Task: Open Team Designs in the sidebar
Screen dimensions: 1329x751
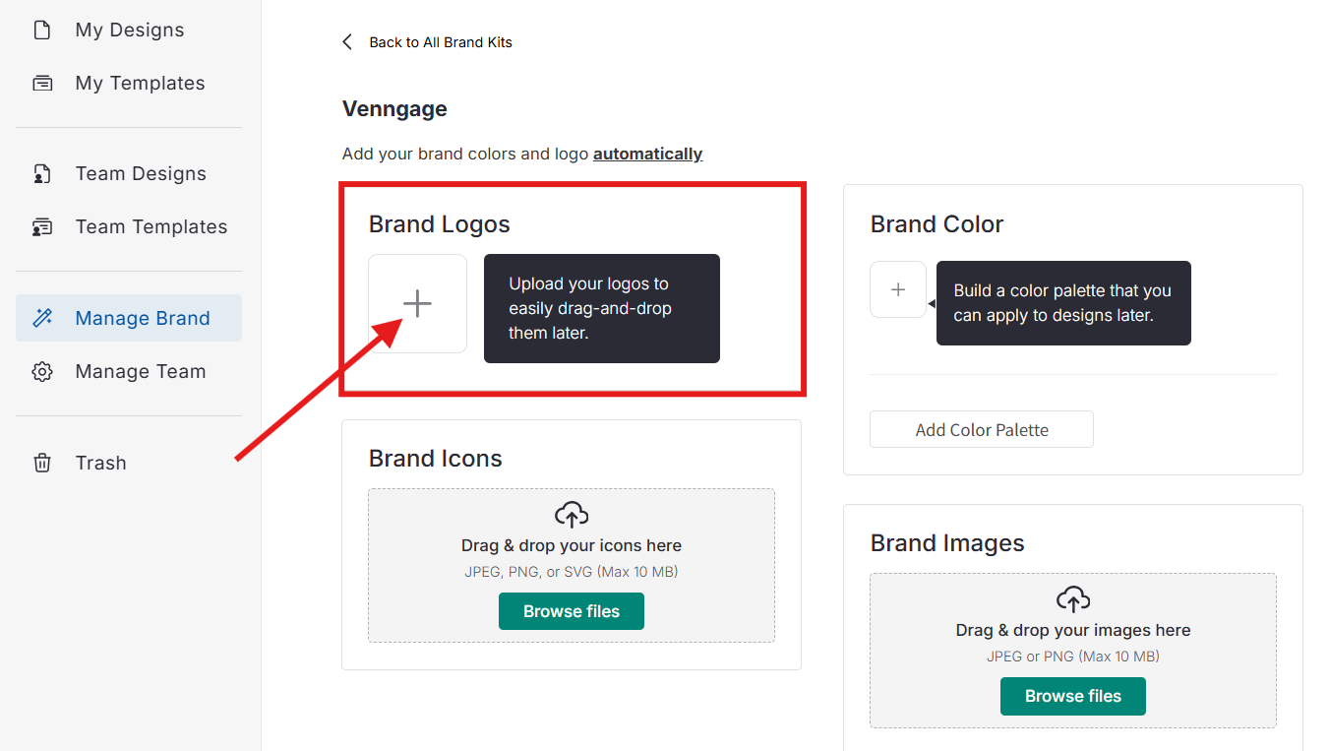Action: click(141, 174)
